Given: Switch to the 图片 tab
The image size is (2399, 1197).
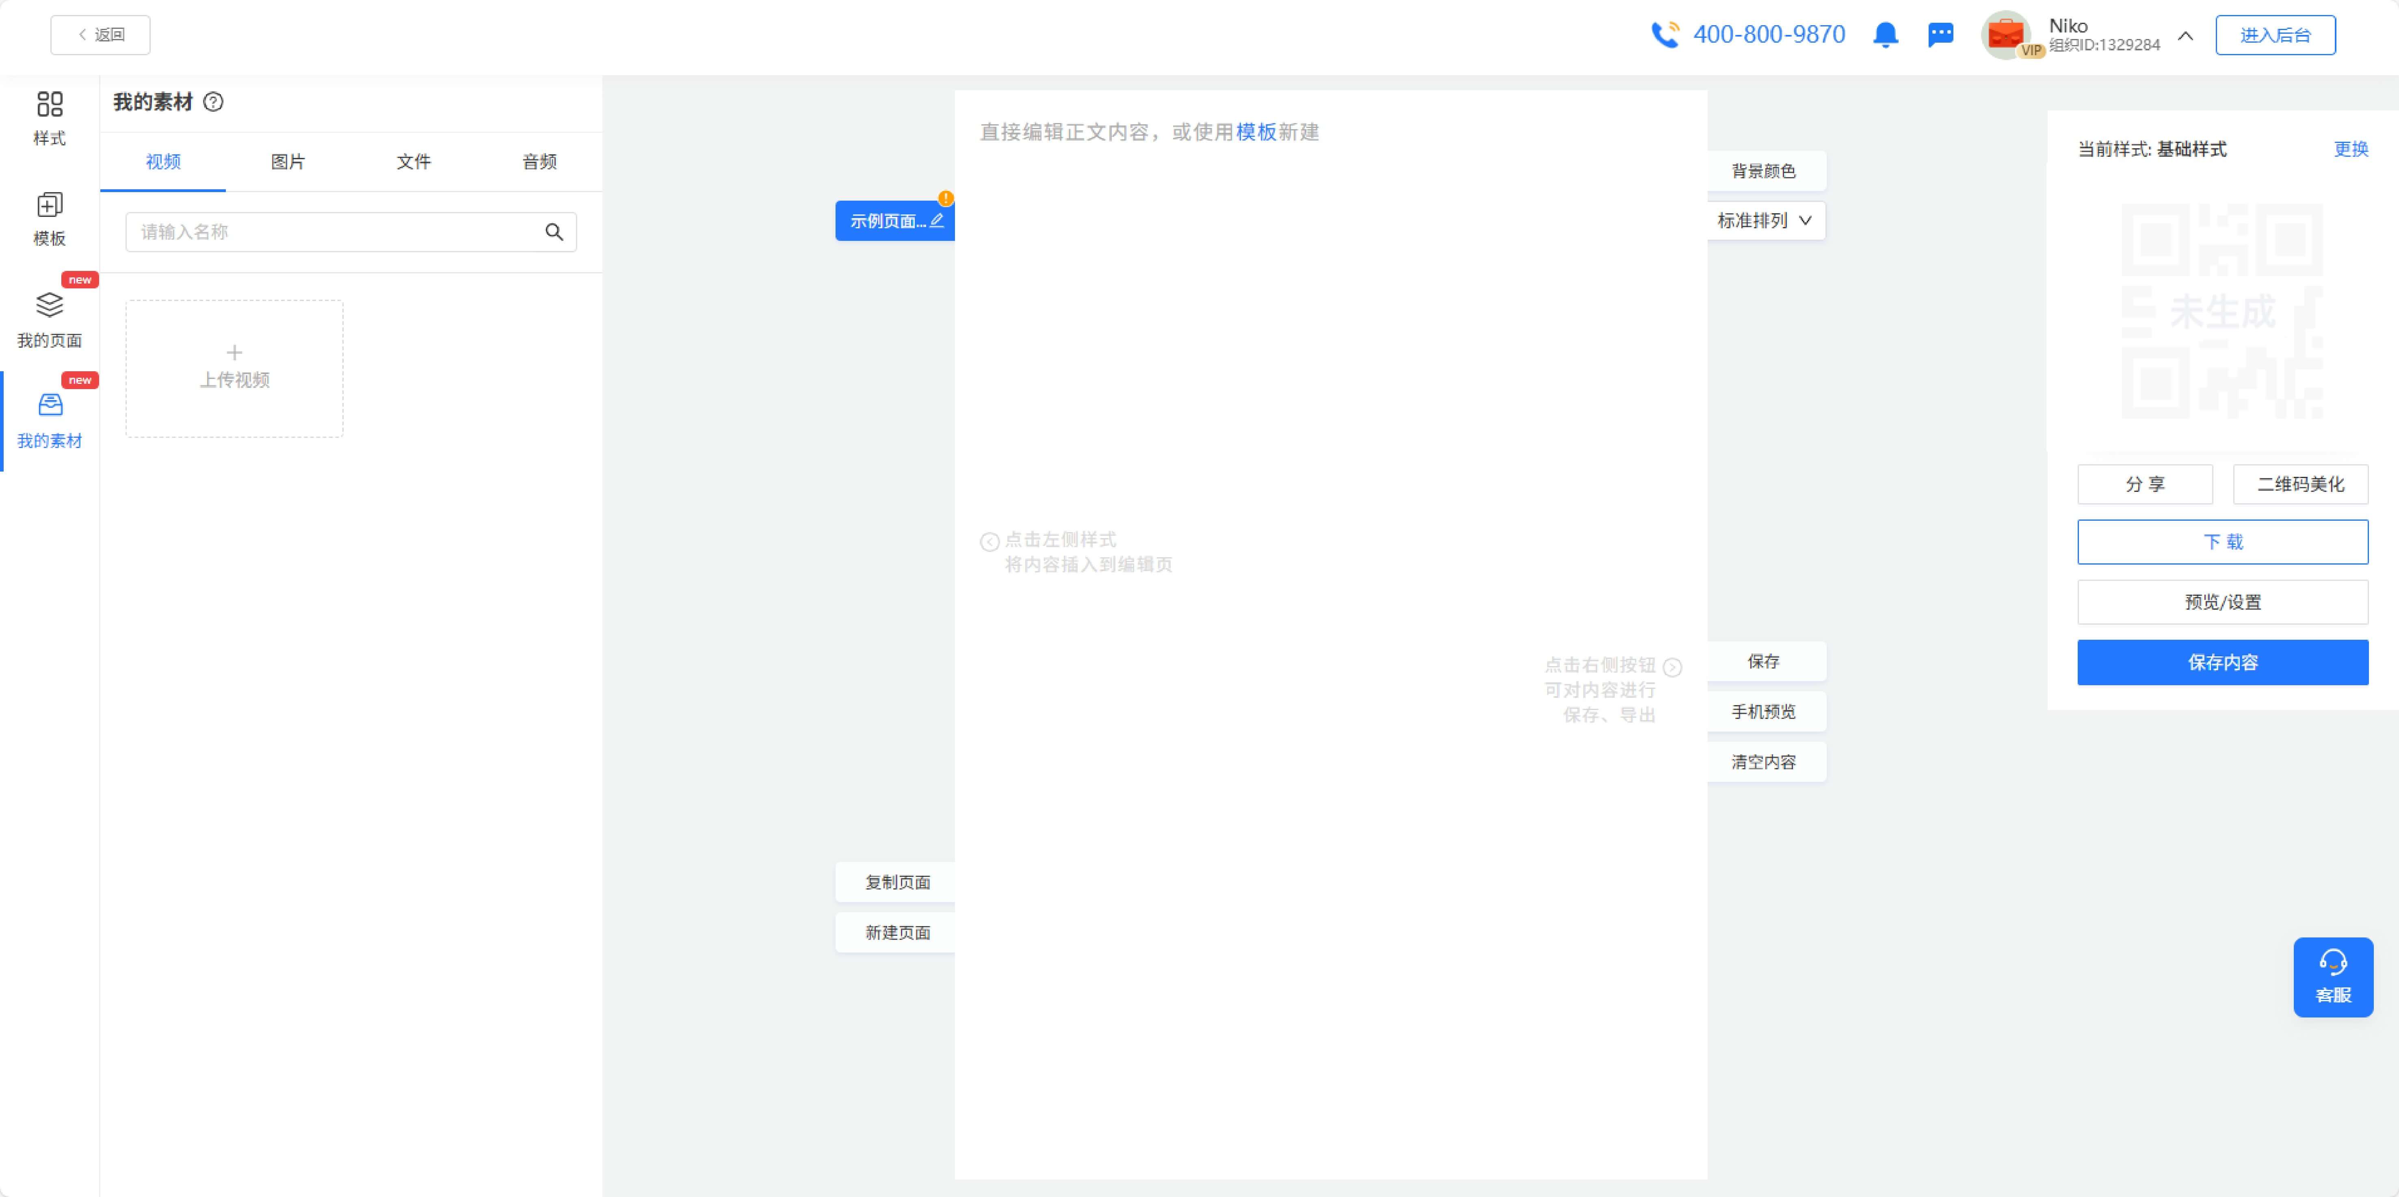Looking at the screenshot, I should coord(288,162).
